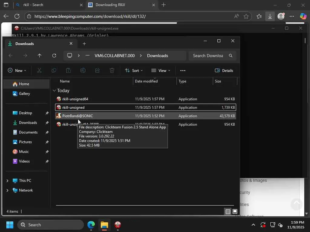Open the Edge downloads toolbar icon
Screen dimensions: 310x232
270,16
